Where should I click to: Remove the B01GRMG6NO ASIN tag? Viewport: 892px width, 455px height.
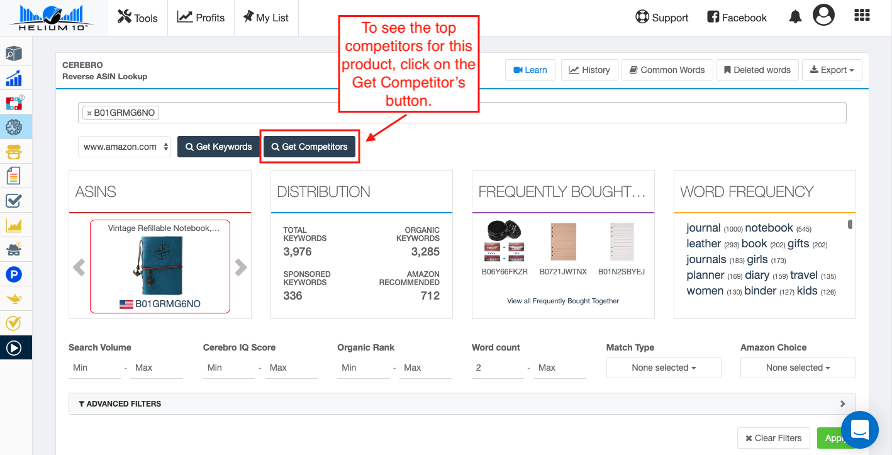click(89, 113)
